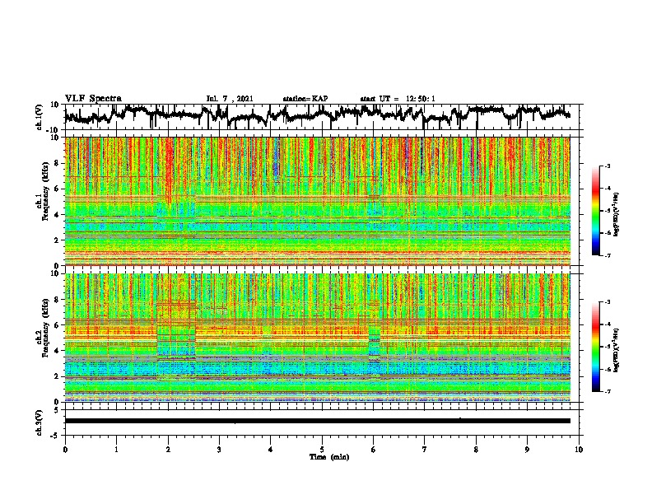Click the narrow dropout near minute 6 in ch.2 spectrogram
652x504 pixels.
point(375,337)
